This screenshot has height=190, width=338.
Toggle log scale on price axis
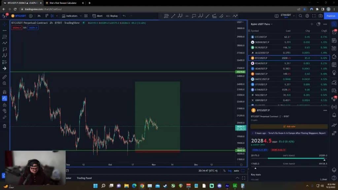coord(230,171)
